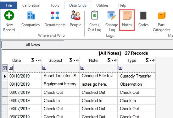Open the Check Out Log
This screenshot has width=173, height=118.
click(x=94, y=21)
